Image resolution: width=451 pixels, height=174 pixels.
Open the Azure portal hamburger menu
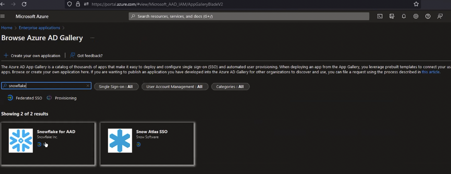(x=3, y=16)
